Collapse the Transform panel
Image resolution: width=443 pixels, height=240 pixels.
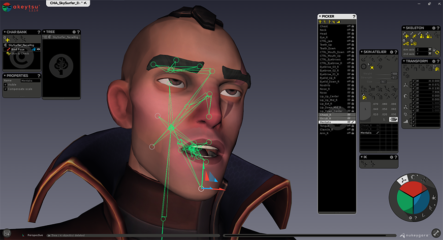point(404,61)
